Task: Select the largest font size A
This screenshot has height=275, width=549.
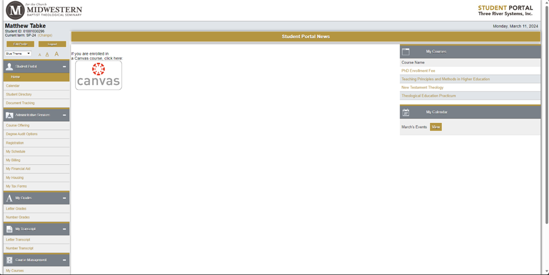Action: [56, 54]
